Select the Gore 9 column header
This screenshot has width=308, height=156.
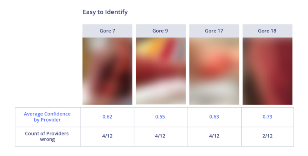[160, 31]
